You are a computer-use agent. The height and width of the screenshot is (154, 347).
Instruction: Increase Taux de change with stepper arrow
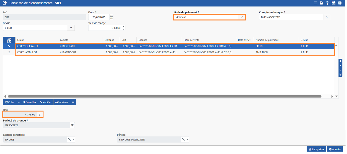click(123, 27)
